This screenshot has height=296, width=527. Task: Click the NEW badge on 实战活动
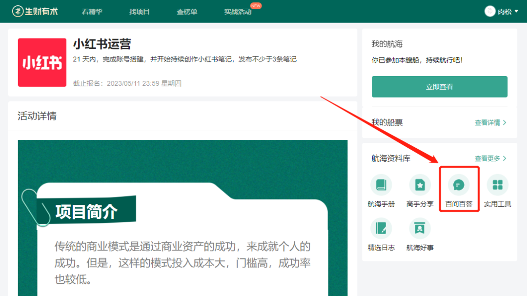(256, 6)
